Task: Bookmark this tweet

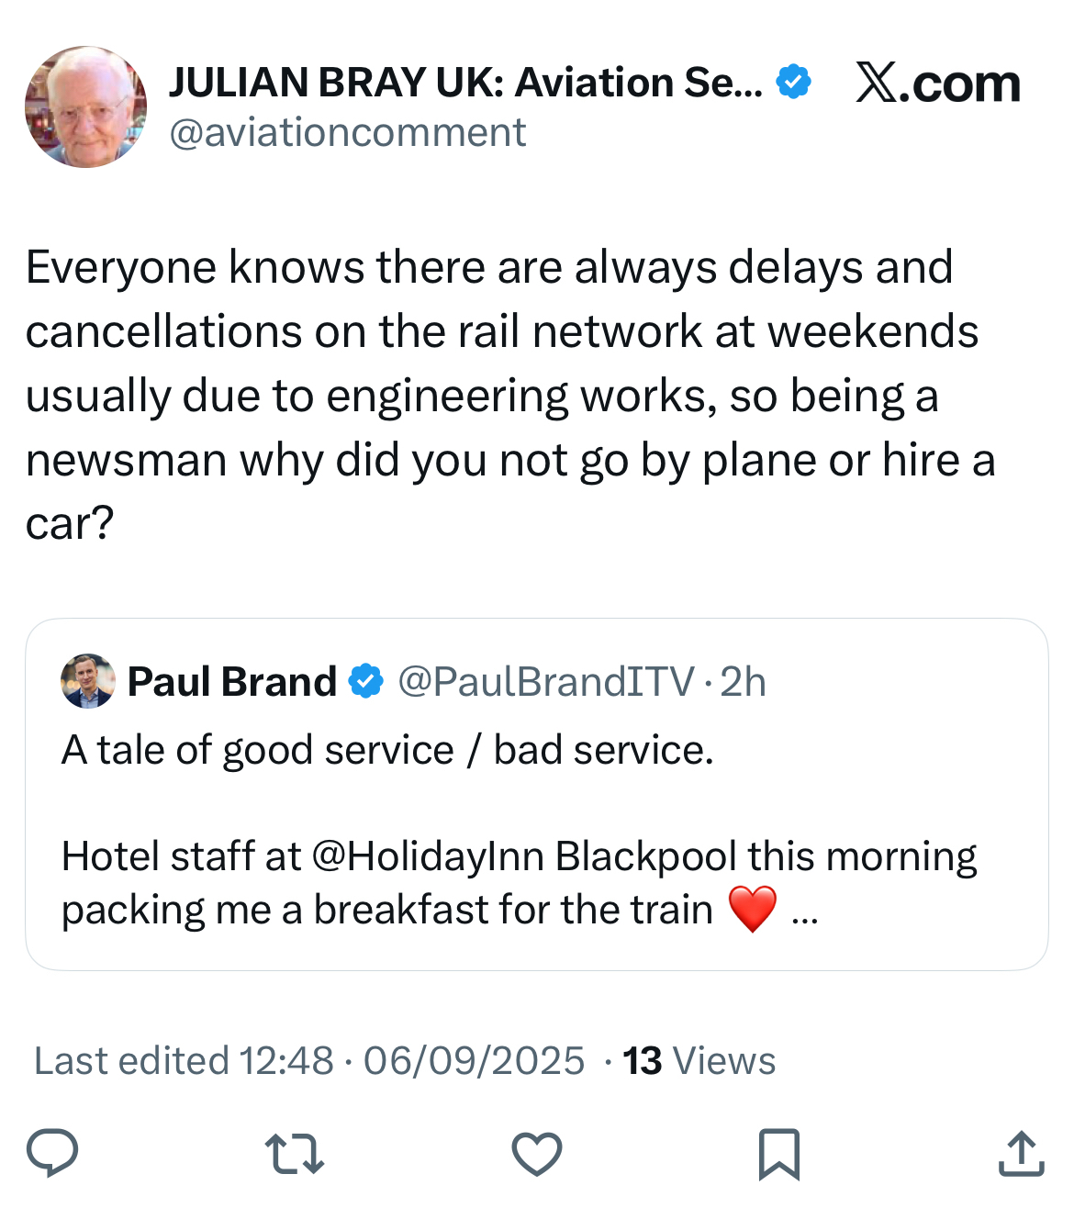Action: [778, 1154]
